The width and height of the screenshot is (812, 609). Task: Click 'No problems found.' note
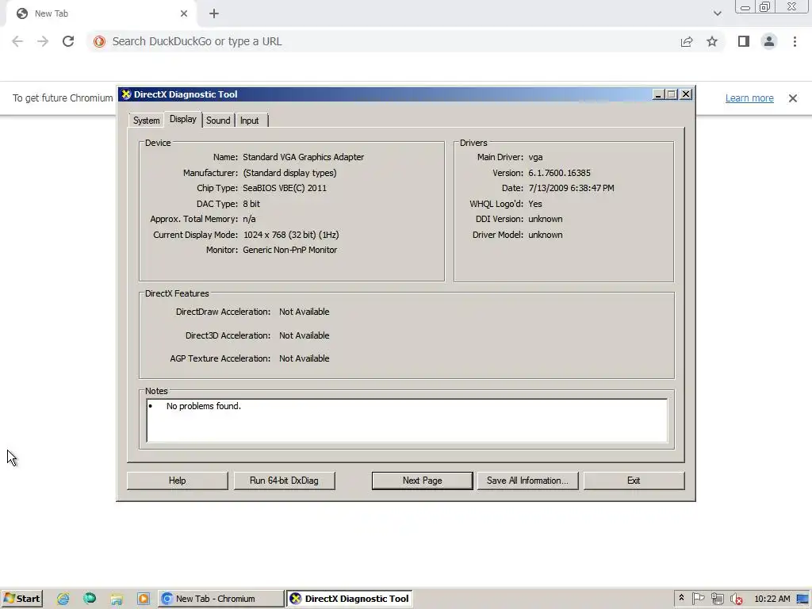(x=204, y=406)
